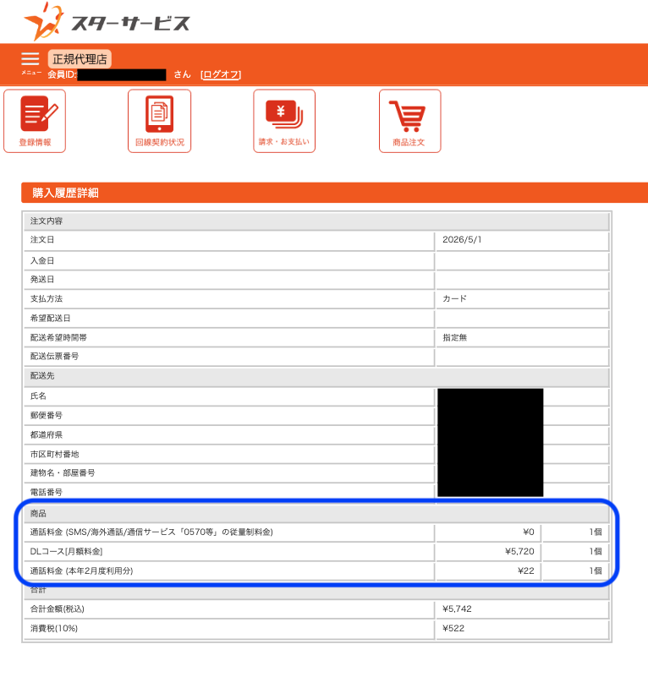Click the DLコース[月額料金] item
The width and height of the screenshot is (648, 677).
pos(66,551)
